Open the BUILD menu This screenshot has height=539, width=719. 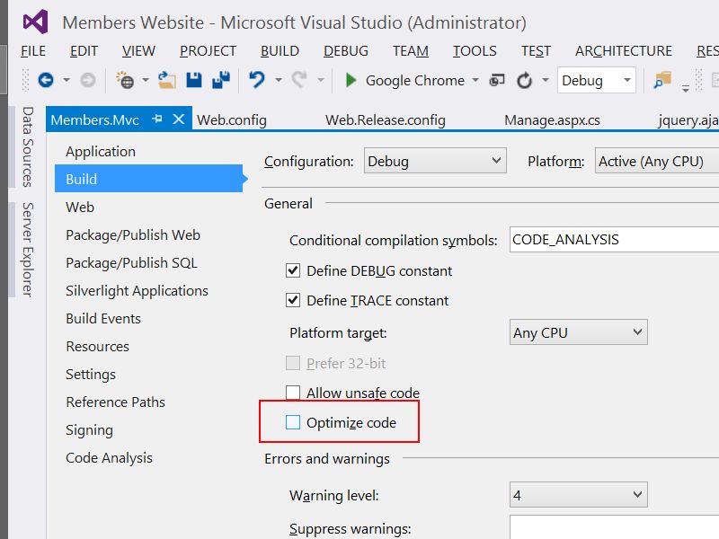coord(280,51)
